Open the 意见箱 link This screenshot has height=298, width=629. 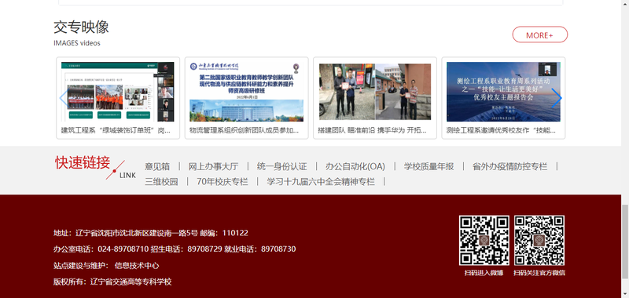coord(157,166)
